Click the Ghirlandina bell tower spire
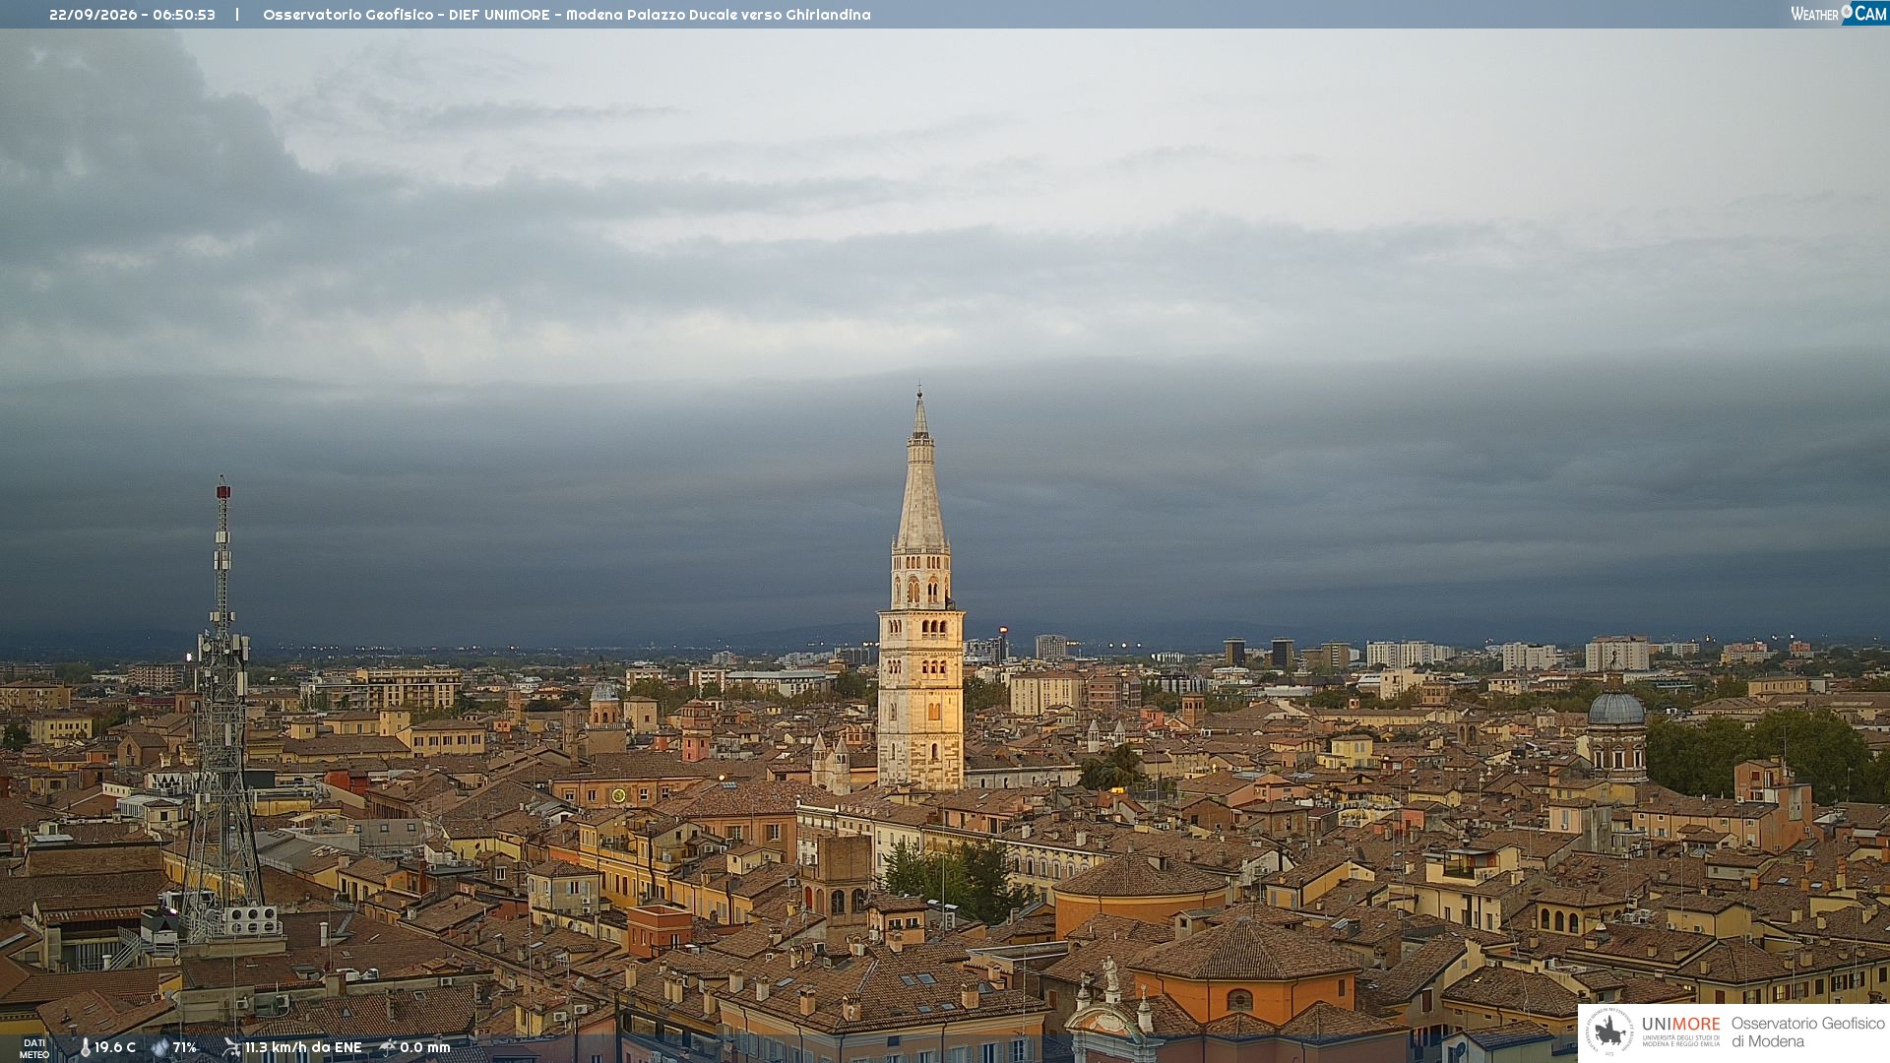Image resolution: width=1890 pixels, height=1063 pixels. pos(920,472)
